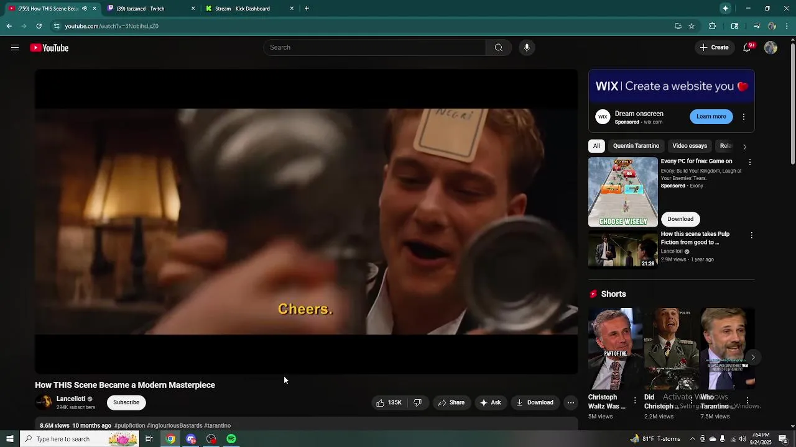Open Chrome media controls icon
Viewport: 796px width, 447px height.
point(757,26)
